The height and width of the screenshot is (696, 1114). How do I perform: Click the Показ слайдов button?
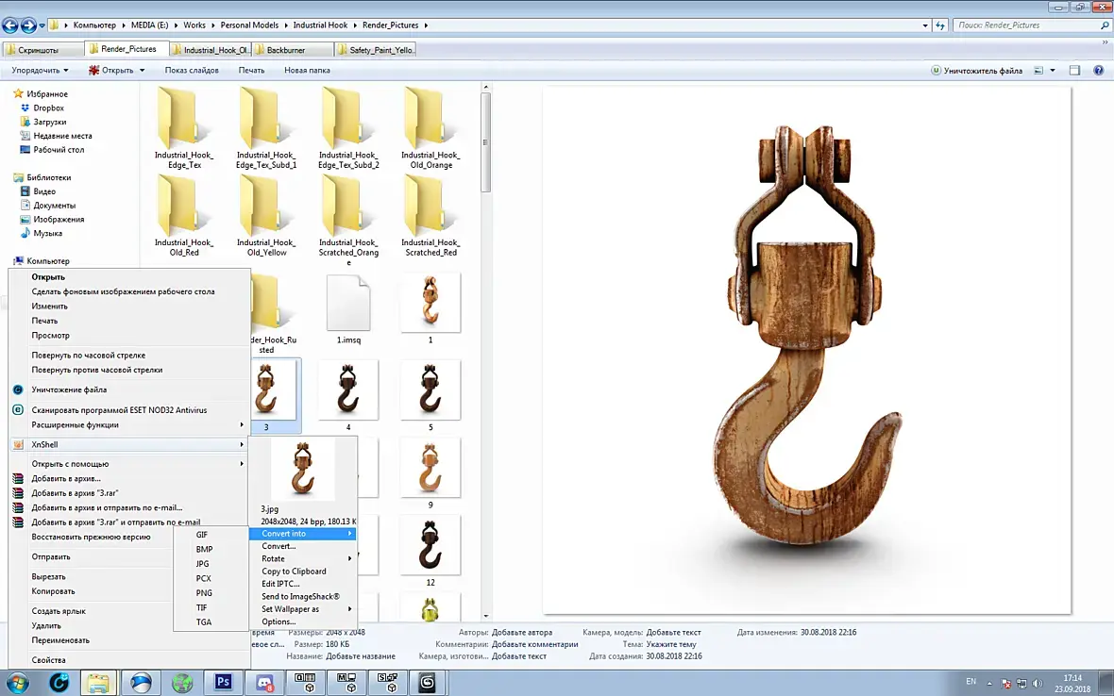192,71
